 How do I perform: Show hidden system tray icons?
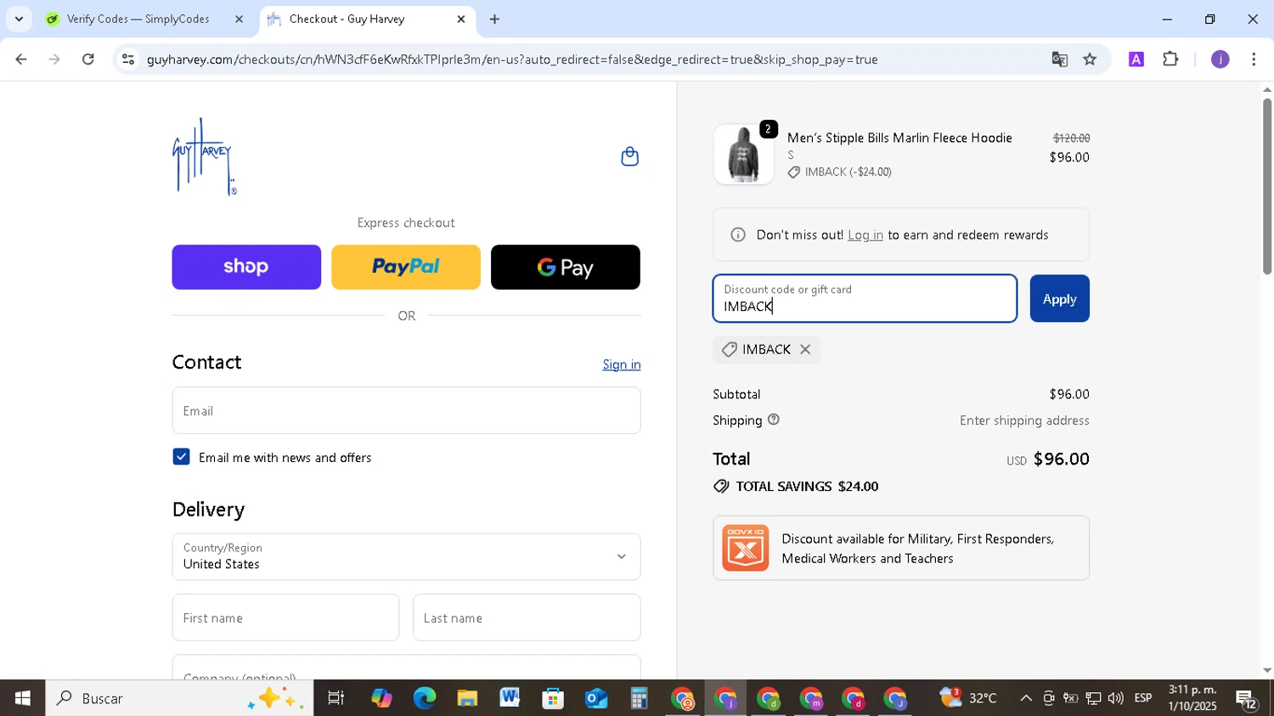tap(1026, 698)
